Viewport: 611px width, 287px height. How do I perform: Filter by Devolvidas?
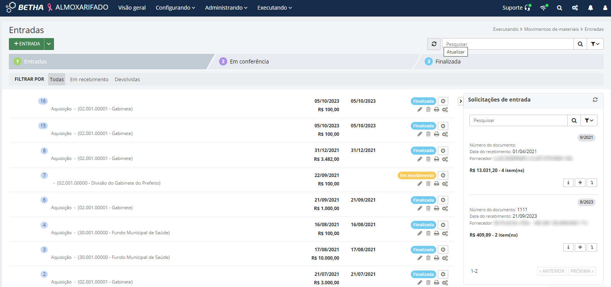click(x=127, y=79)
